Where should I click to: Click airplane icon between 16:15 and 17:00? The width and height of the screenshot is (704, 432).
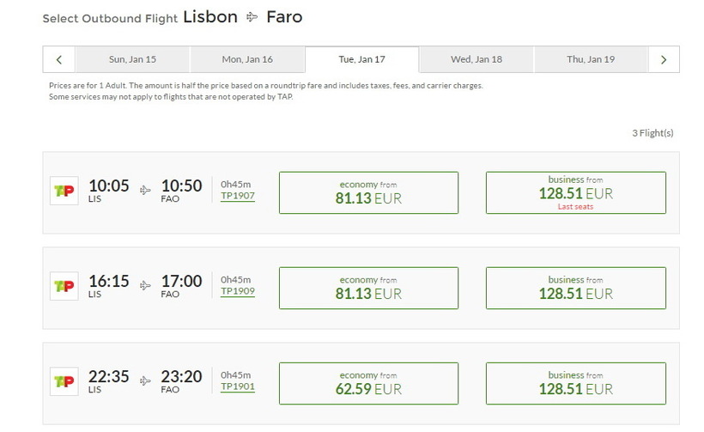(x=145, y=285)
